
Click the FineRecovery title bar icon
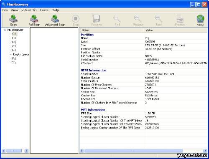[x=4, y=4]
